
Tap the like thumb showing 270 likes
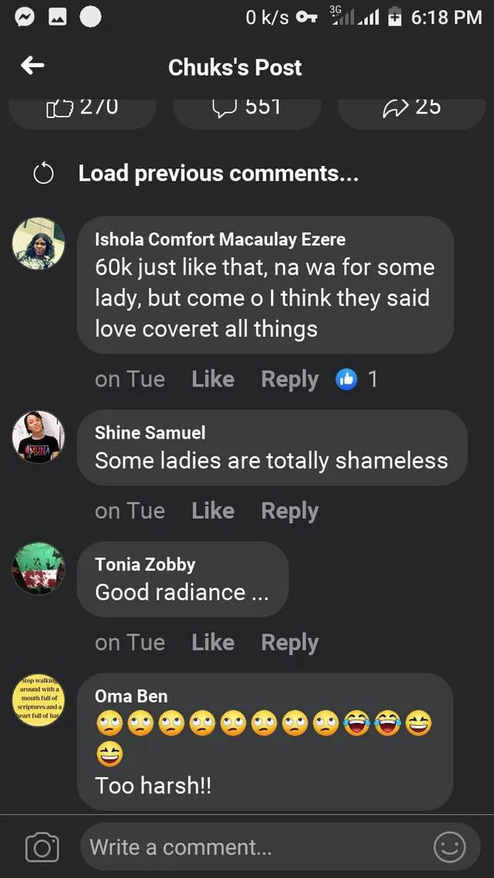click(x=83, y=108)
